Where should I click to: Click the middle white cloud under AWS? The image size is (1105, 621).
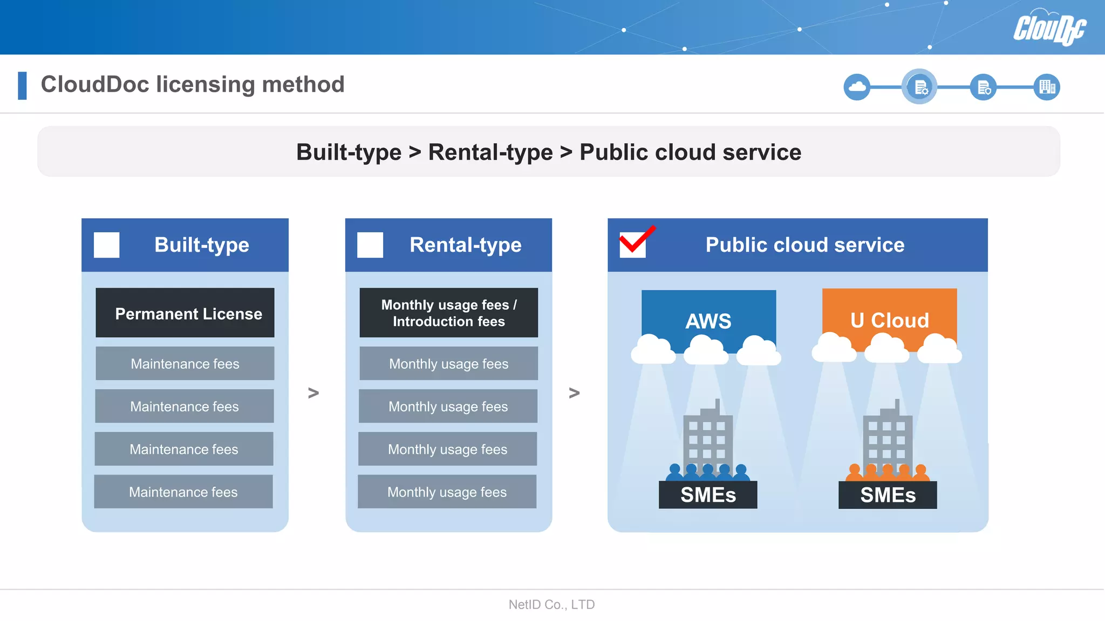point(706,349)
